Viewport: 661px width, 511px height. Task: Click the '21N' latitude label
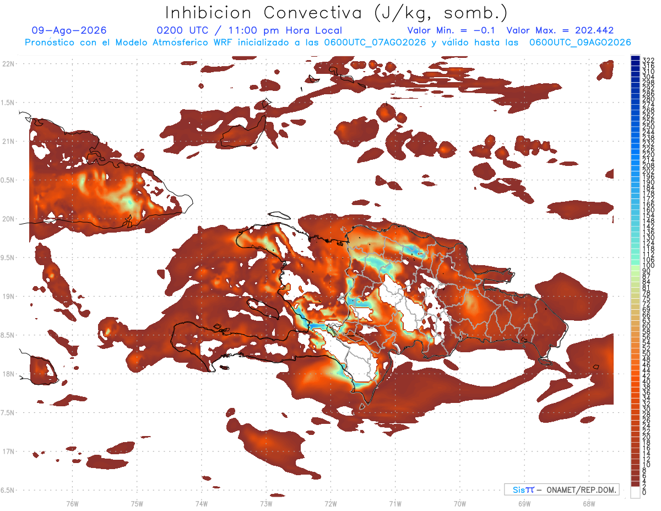(9, 142)
